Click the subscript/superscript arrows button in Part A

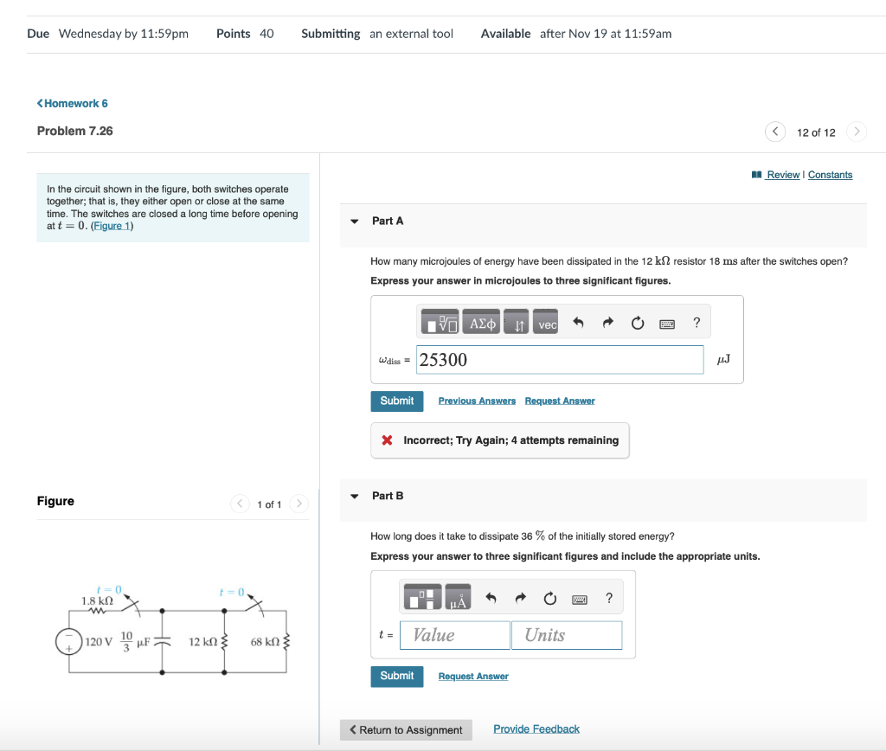[x=516, y=322]
